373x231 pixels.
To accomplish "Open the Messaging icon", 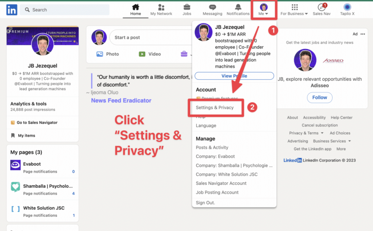I will (212, 7).
